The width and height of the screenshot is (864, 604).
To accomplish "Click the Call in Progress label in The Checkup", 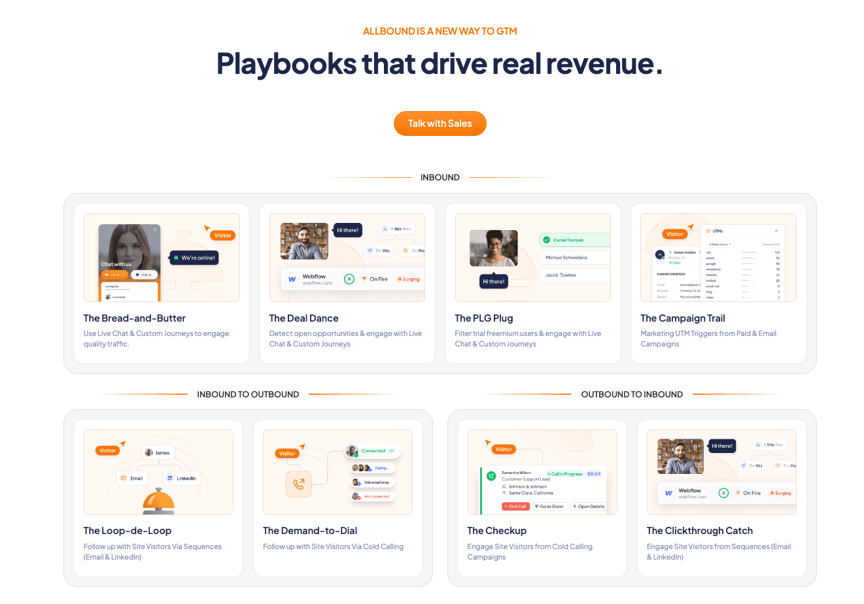I will tap(565, 474).
